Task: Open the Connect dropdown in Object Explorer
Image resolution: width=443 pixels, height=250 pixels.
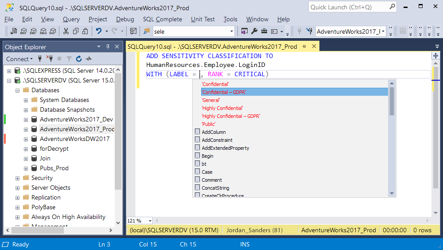Action: pyautogui.click(x=19, y=59)
